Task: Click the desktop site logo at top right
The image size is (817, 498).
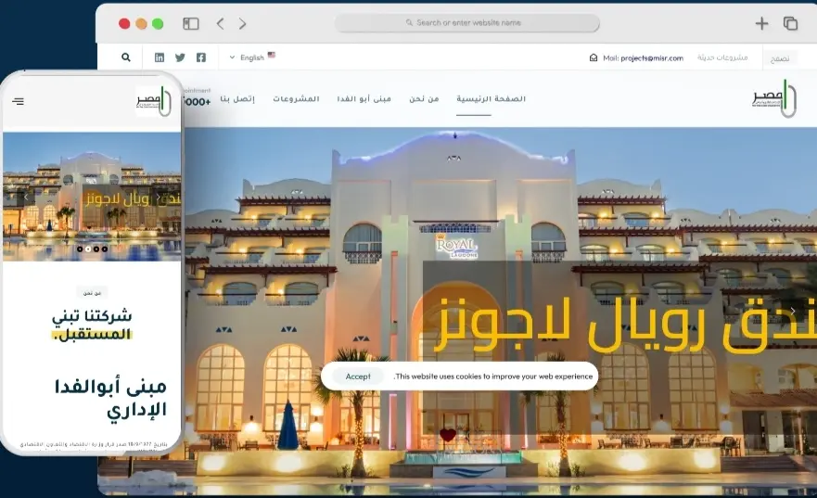Action: click(774, 98)
